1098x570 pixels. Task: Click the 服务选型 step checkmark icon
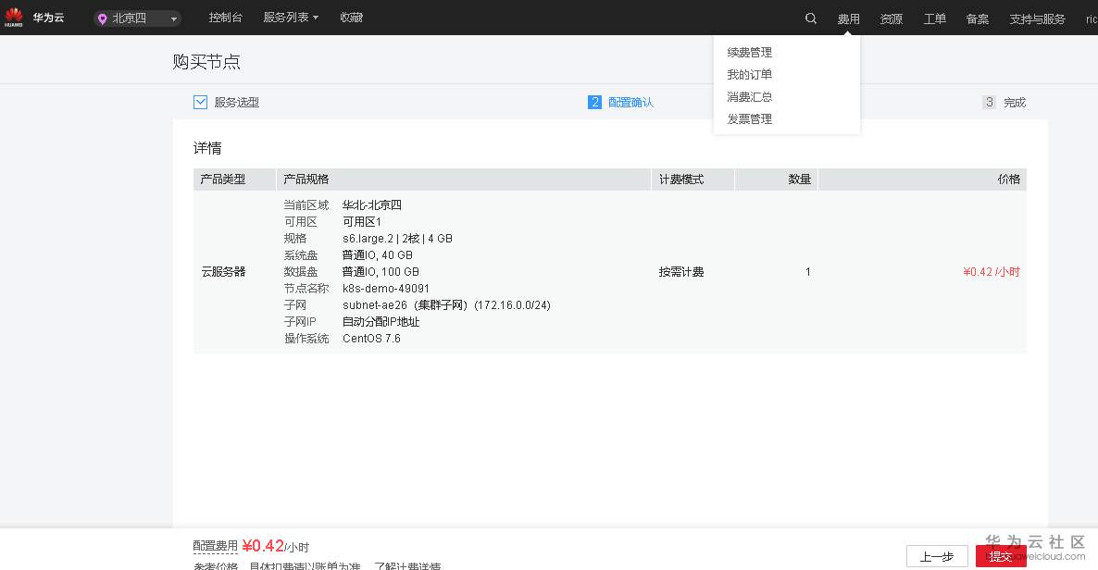tap(200, 102)
